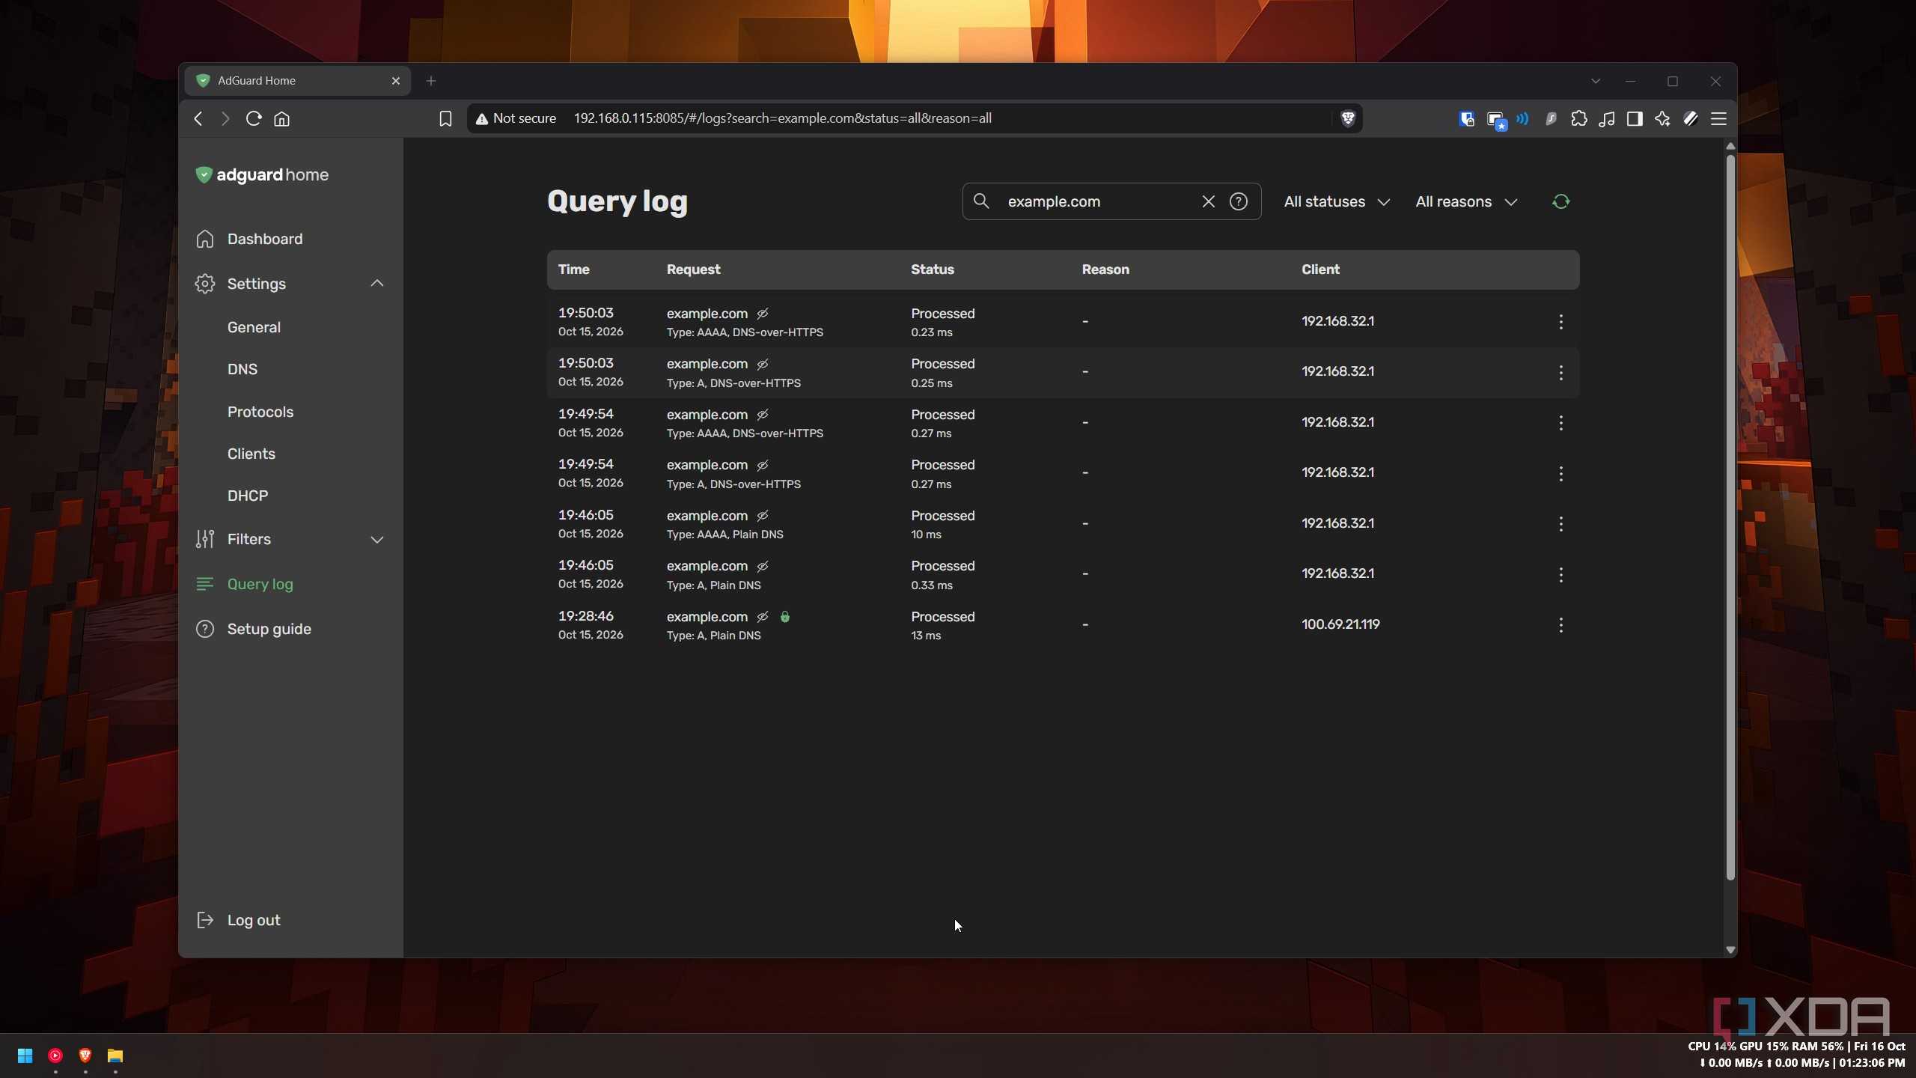Click the green lock icon on 19:28:46 row
The width and height of the screenshot is (1916, 1078).
784,617
